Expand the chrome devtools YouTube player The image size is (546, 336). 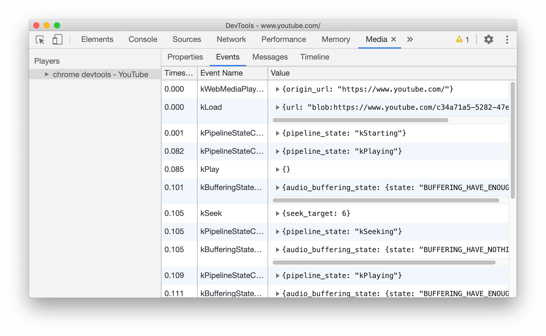(44, 75)
